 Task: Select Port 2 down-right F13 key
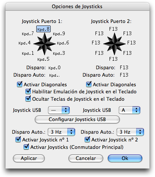(x=127, y=53)
